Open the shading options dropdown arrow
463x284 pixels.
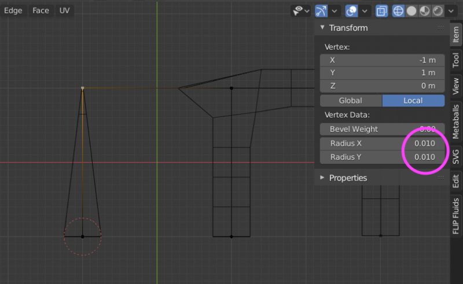click(451, 11)
